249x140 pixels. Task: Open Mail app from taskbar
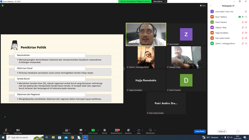[x=66, y=137]
